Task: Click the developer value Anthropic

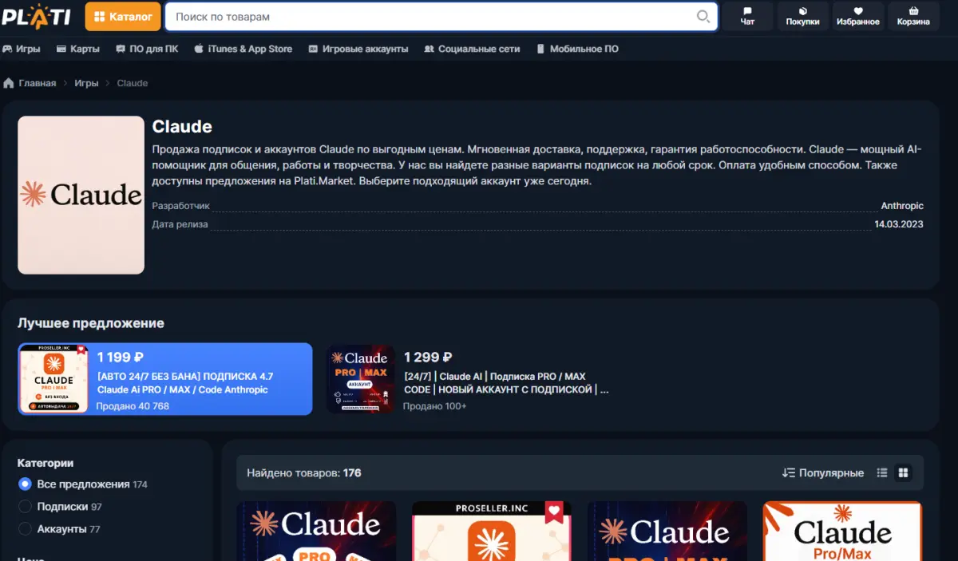Action: click(x=901, y=206)
